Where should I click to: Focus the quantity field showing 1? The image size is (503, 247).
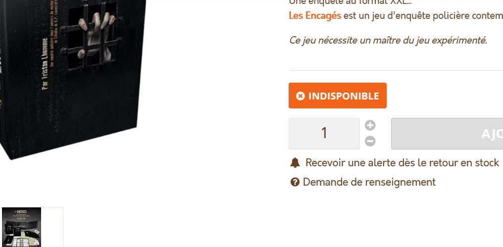pos(324,134)
